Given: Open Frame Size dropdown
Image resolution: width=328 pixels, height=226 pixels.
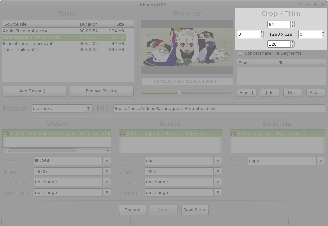Looking at the screenshot, I should [x=107, y=182].
